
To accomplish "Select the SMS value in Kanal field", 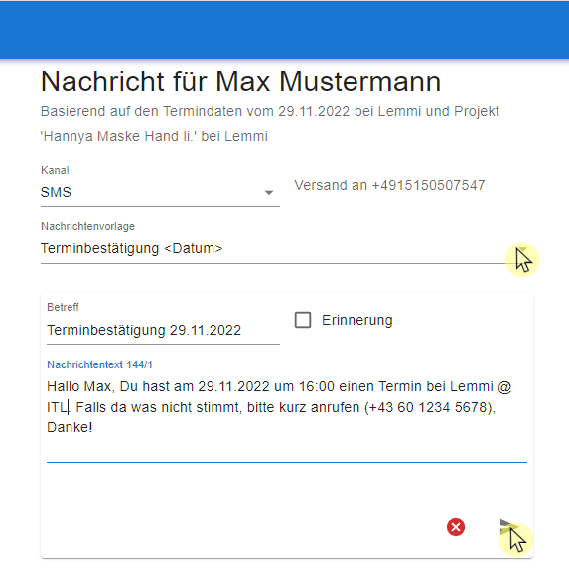I will [x=56, y=192].
